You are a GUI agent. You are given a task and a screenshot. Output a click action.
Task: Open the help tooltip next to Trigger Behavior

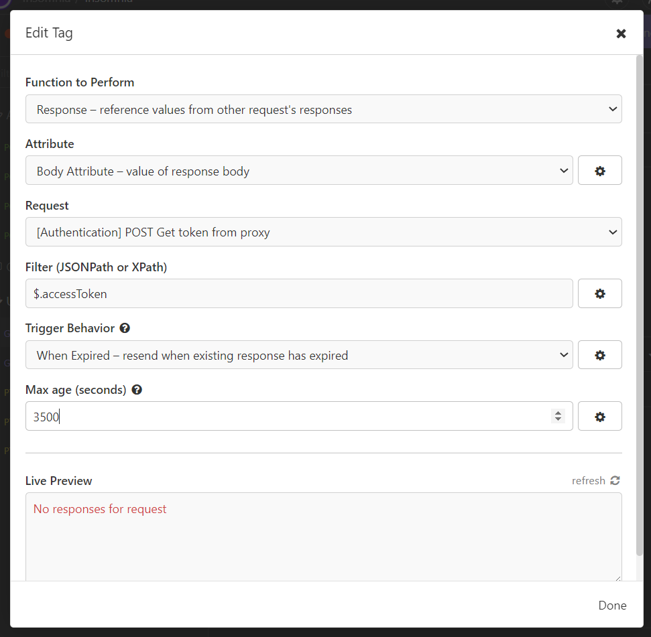click(x=125, y=328)
